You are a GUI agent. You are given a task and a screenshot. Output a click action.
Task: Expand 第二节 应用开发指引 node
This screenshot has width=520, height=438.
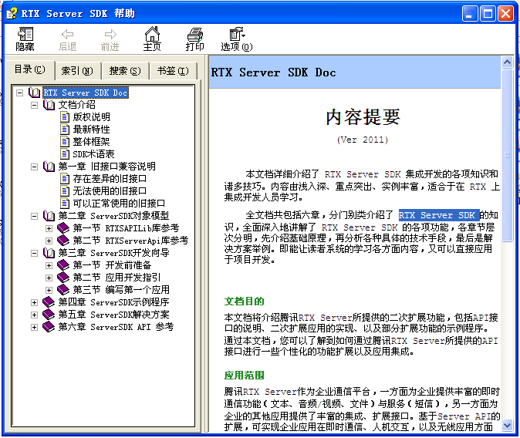point(49,278)
